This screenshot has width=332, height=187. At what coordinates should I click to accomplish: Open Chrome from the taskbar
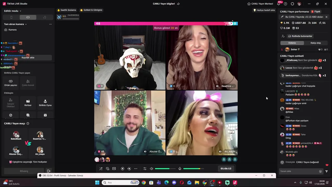(143, 183)
